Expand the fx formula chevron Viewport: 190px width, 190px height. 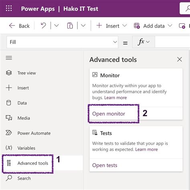click(x=148, y=42)
